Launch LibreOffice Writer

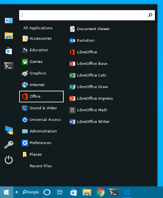pyautogui.click(x=90, y=122)
